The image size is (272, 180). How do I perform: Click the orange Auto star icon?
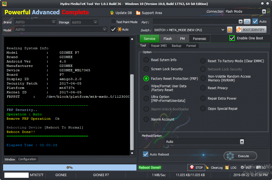(x=120, y=29)
